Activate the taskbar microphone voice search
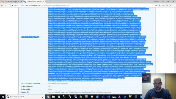The image size is (176, 99). pyautogui.click(x=43, y=97)
